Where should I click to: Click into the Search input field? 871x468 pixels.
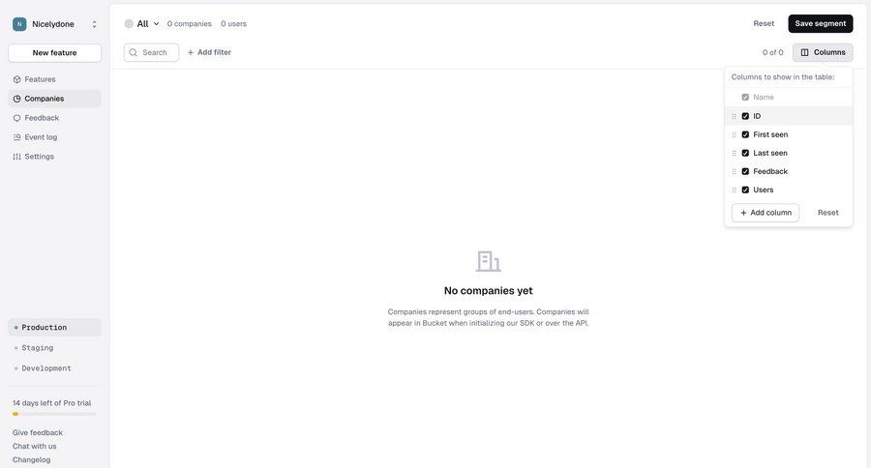[155, 52]
